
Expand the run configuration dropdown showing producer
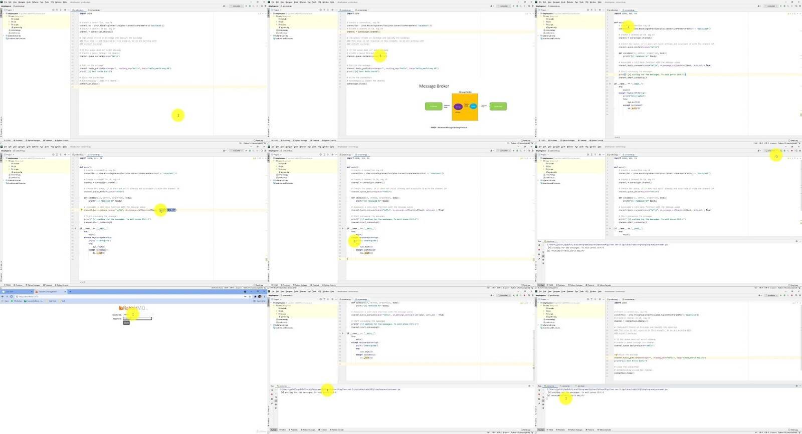[x=771, y=295]
